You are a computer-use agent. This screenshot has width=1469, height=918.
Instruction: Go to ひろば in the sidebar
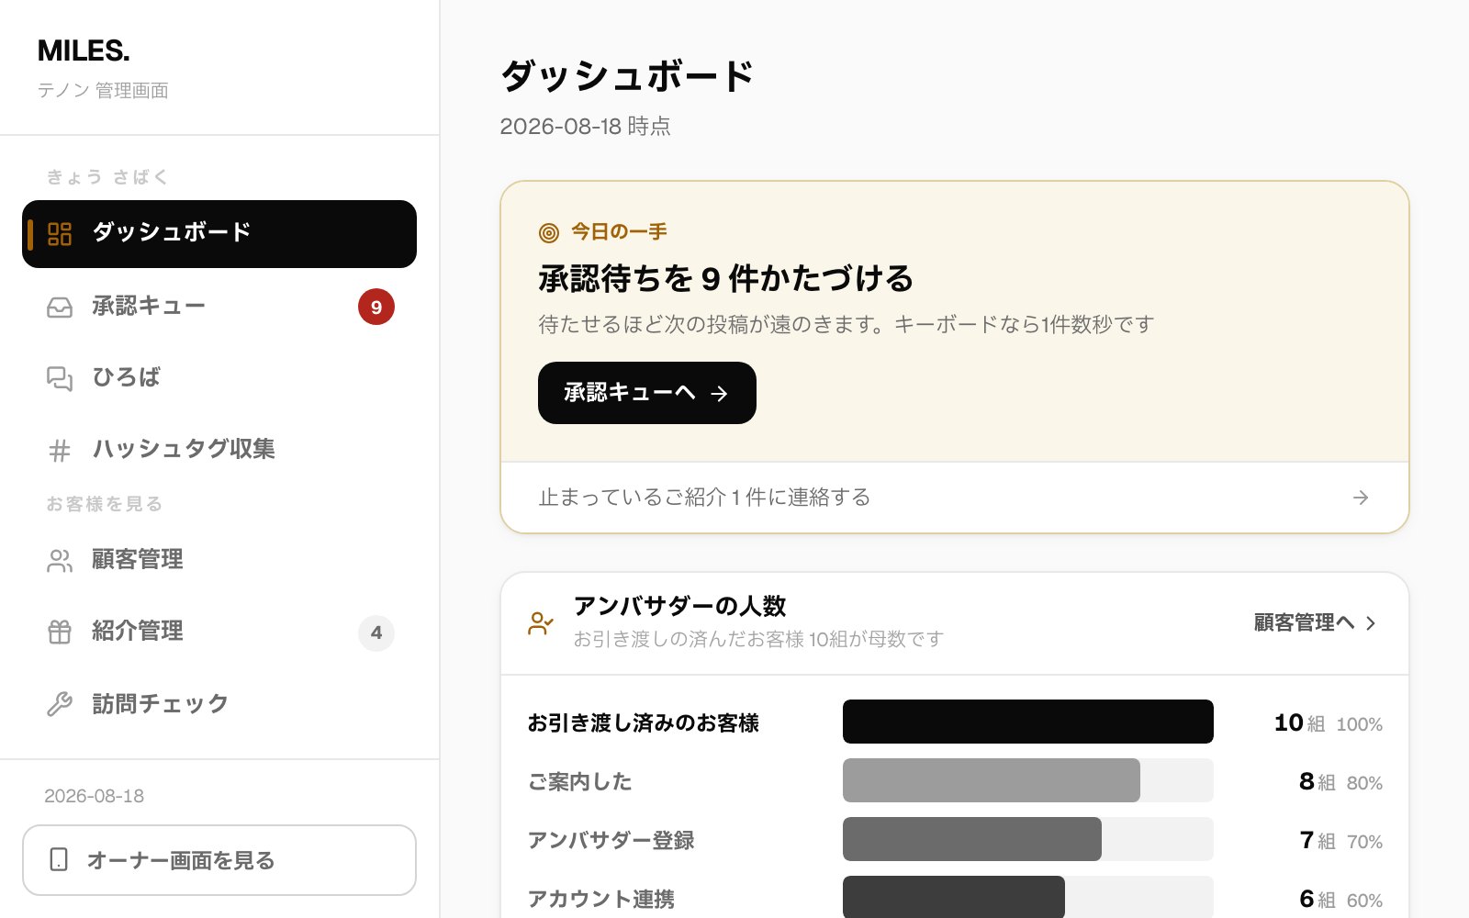(x=219, y=378)
